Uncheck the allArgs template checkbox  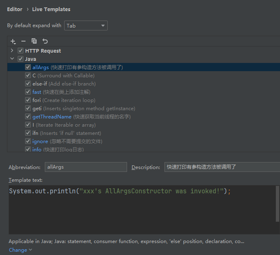[28, 67]
